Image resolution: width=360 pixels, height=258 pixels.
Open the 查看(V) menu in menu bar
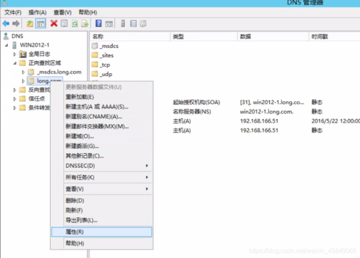point(62,12)
